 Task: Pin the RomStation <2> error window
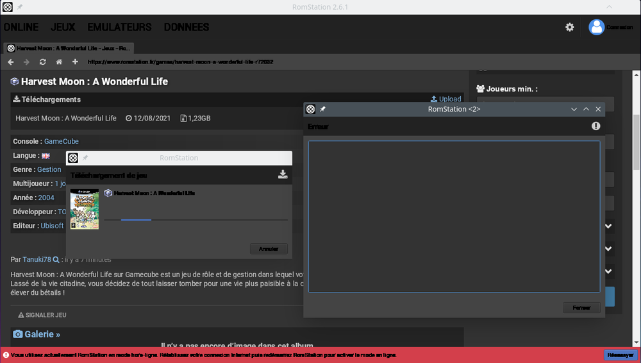322,109
